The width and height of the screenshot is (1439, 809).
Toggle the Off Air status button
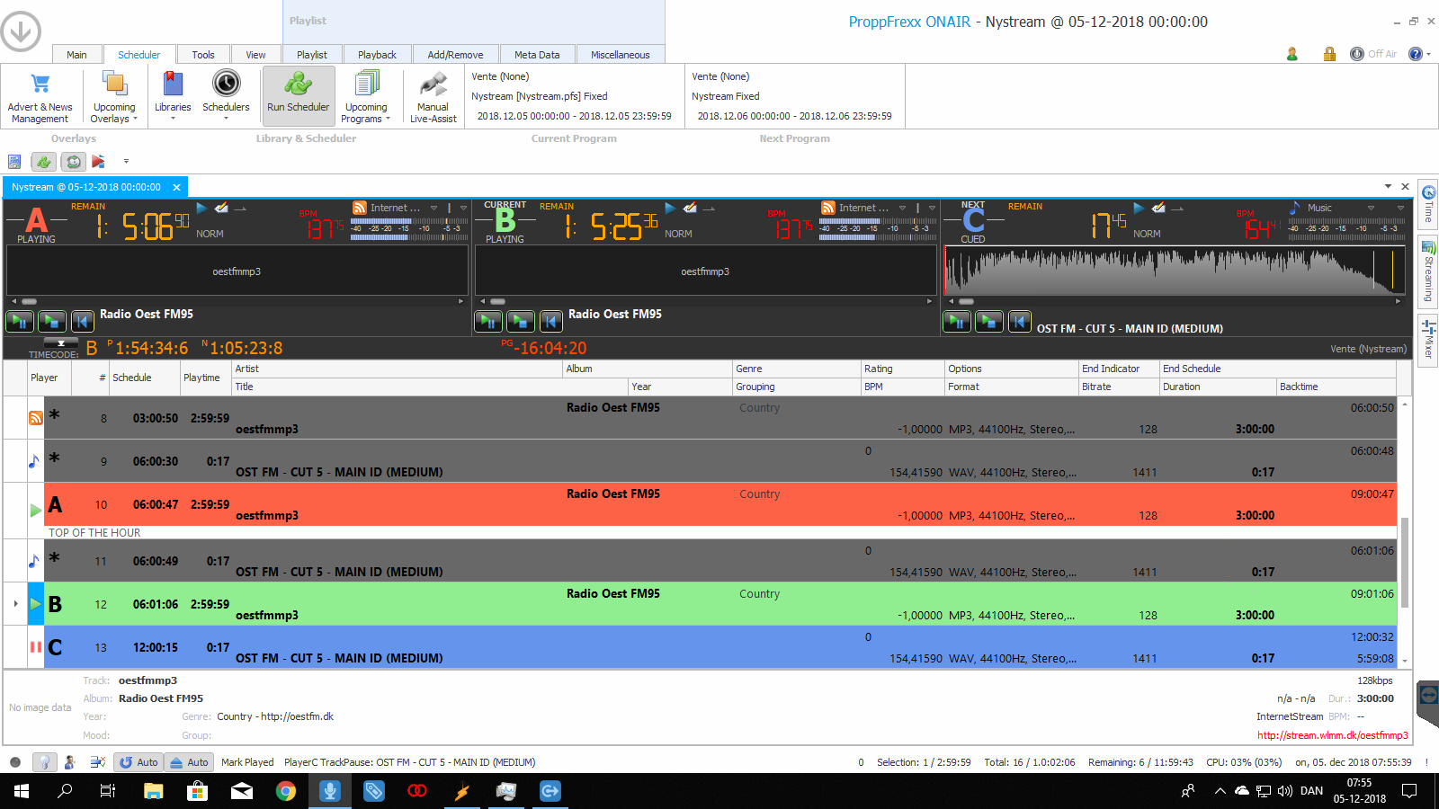[1373, 54]
